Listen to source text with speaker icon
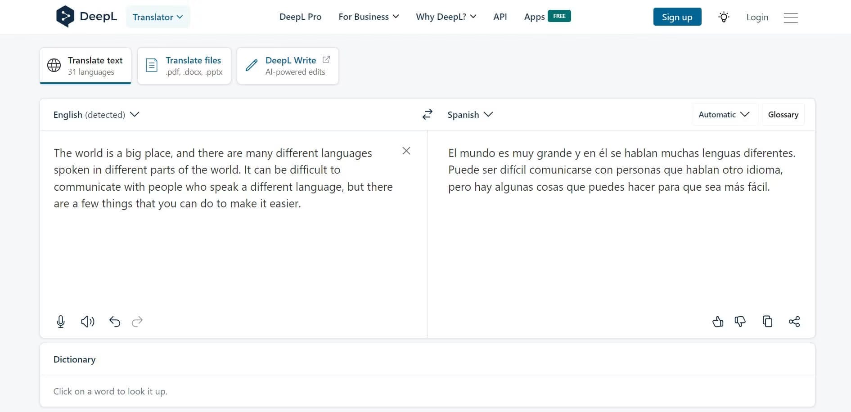This screenshot has height=412, width=851. pyautogui.click(x=88, y=321)
